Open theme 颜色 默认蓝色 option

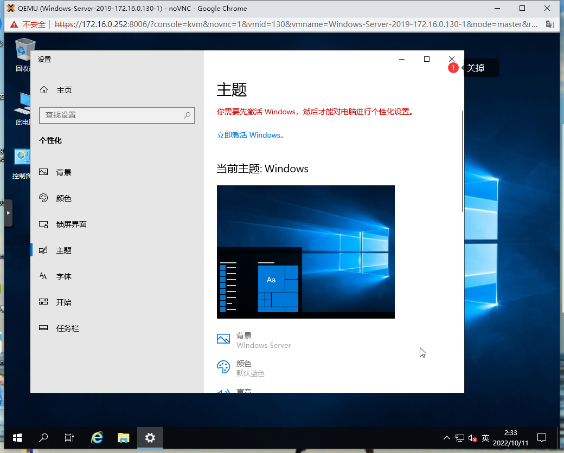[241, 368]
